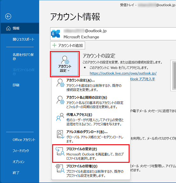Click the back arrow circle icon
176x183 pixels.
tap(8, 16)
